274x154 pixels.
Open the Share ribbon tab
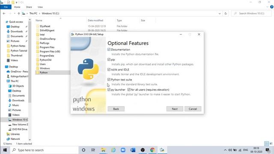tap(29, 7)
